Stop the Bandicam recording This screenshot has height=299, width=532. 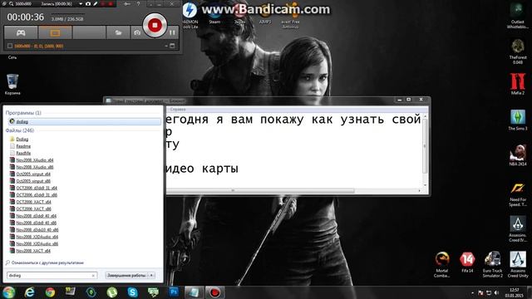click(155, 25)
